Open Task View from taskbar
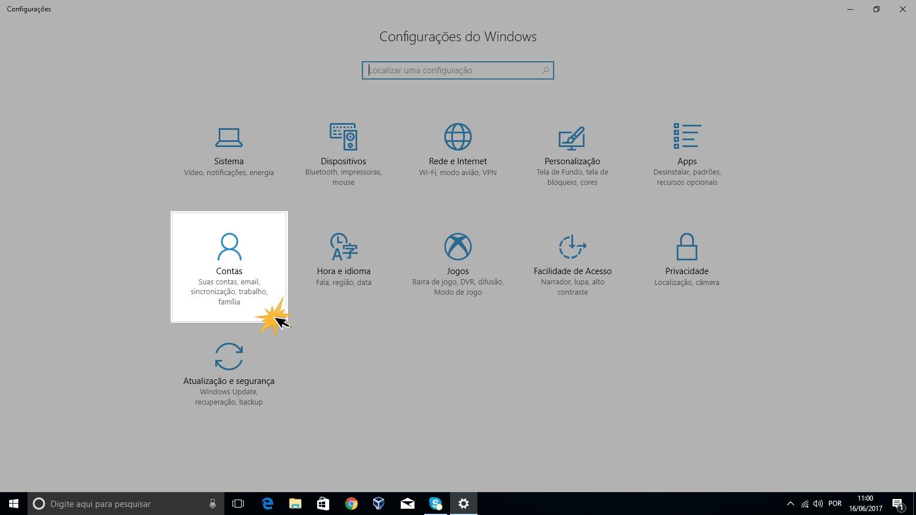 pos(238,504)
